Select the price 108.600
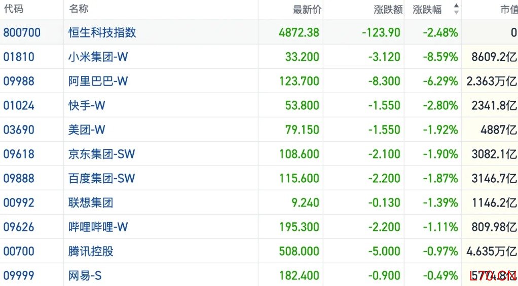This screenshot has width=518, height=286. click(x=300, y=154)
